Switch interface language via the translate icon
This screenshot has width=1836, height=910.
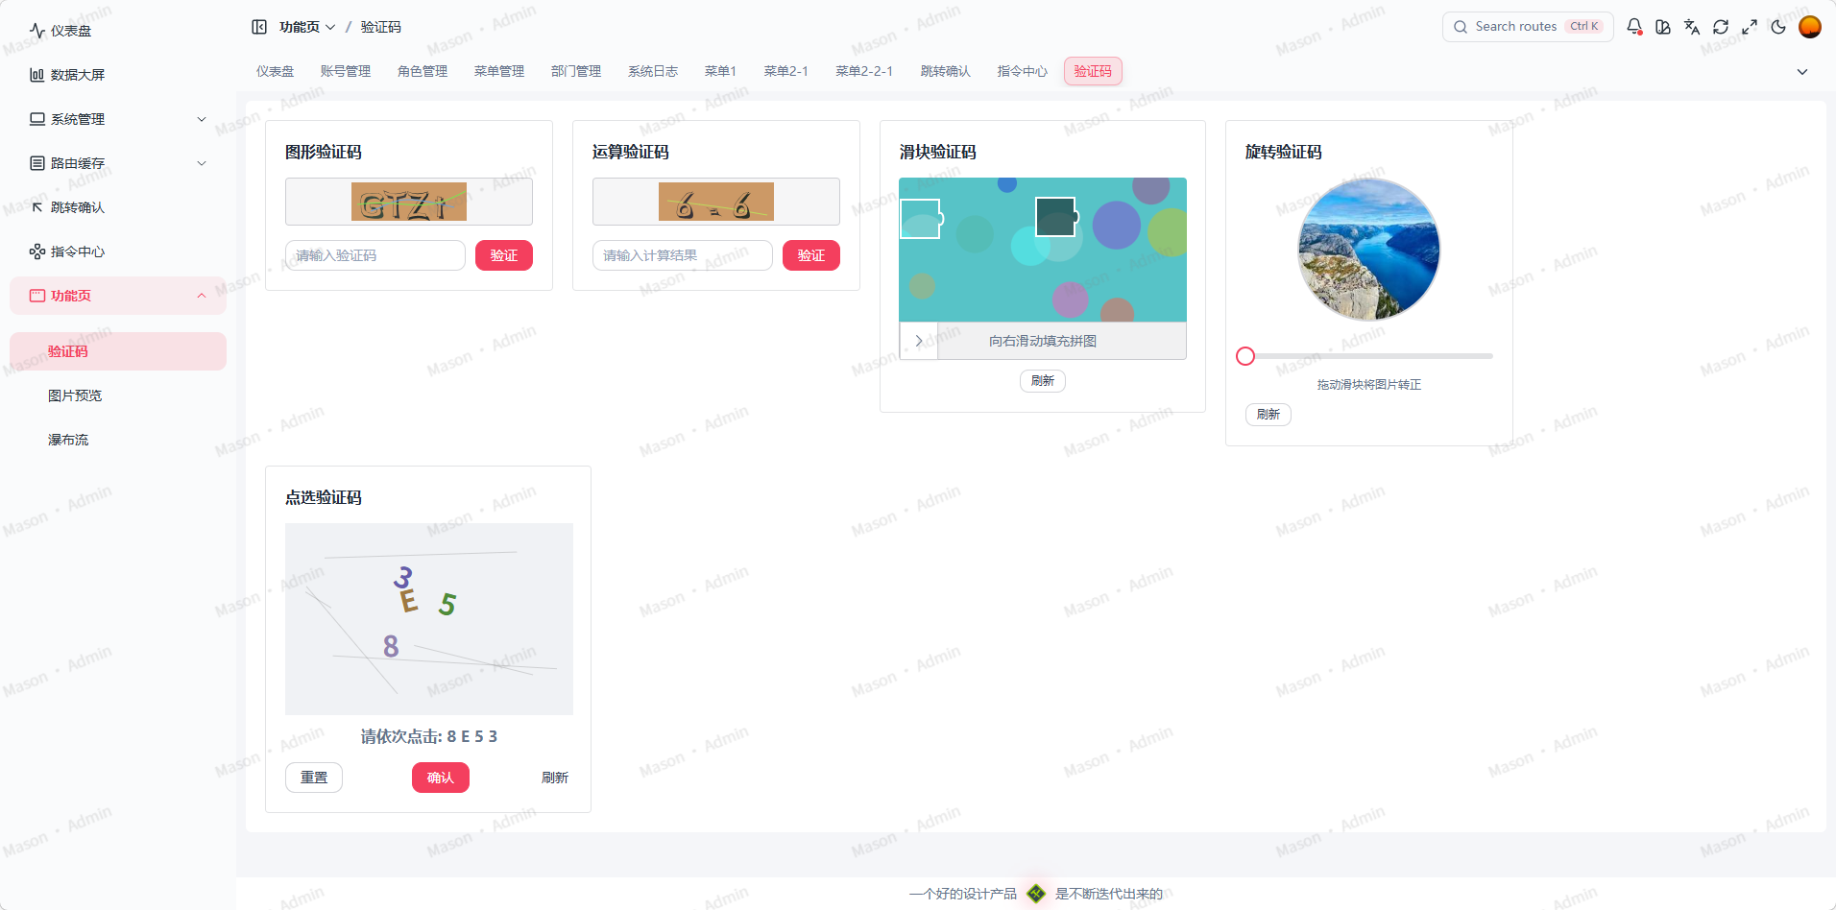tap(1692, 27)
